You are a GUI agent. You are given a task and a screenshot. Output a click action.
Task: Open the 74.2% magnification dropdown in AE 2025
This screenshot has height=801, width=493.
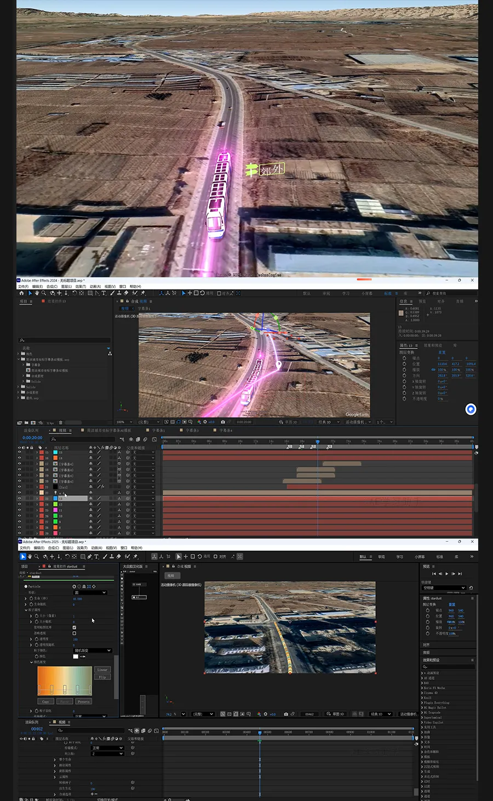pos(175,714)
